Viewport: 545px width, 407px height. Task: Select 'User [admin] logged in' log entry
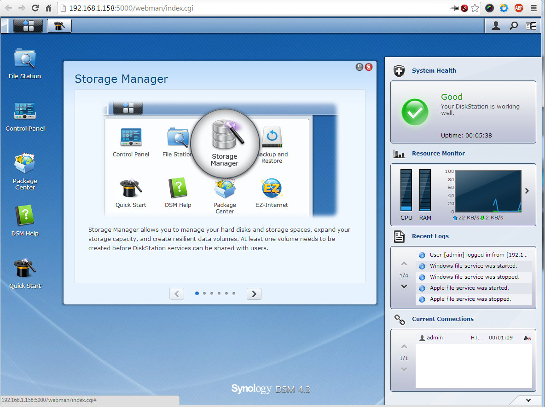474,255
